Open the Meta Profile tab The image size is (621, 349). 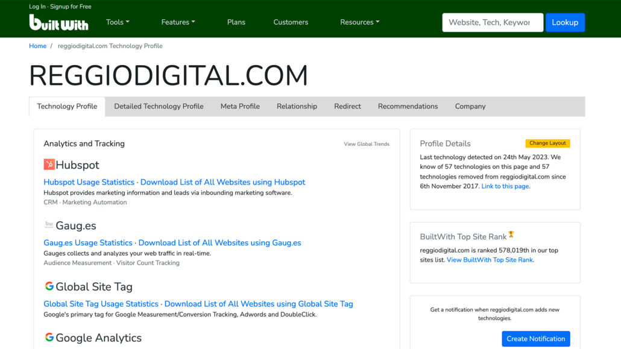click(x=239, y=106)
